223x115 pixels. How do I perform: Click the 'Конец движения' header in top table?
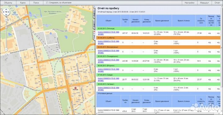click(146, 21)
